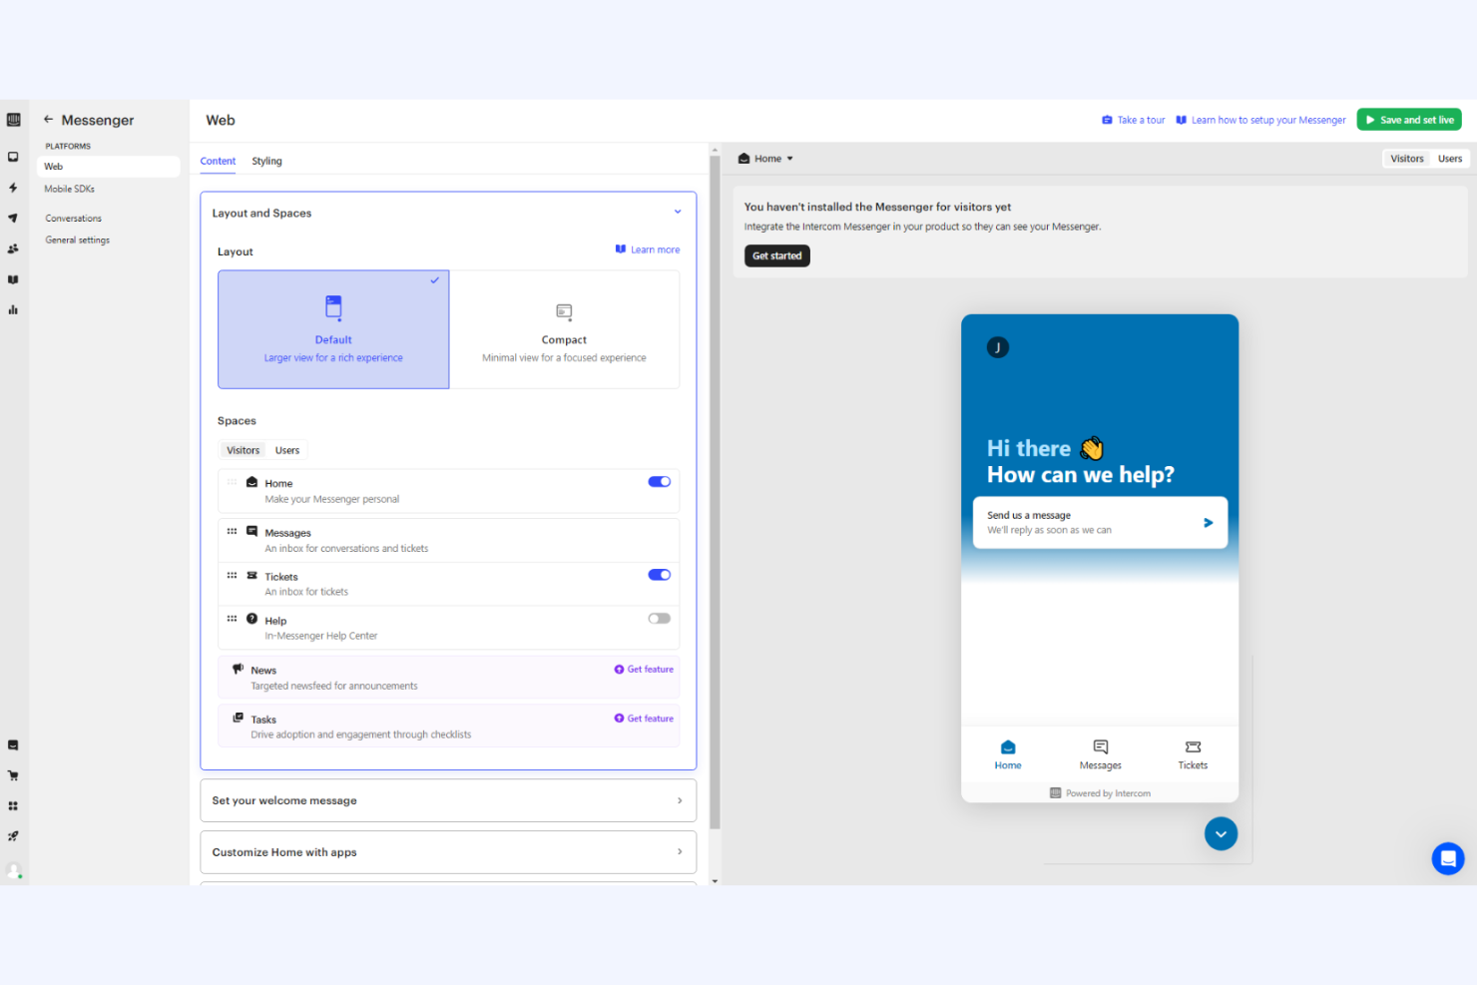Viewport: 1477px width, 985px height.
Task: Switch to the Styling tab
Action: pyautogui.click(x=266, y=161)
